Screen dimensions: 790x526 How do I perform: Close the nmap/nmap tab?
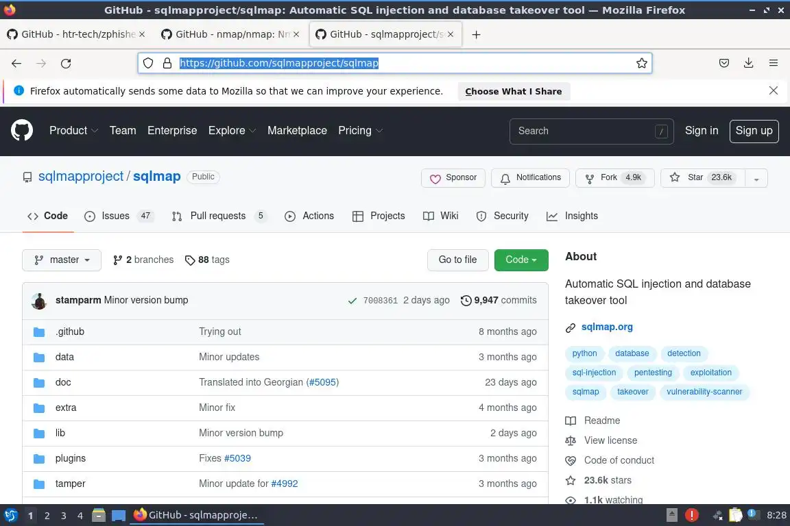296,34
